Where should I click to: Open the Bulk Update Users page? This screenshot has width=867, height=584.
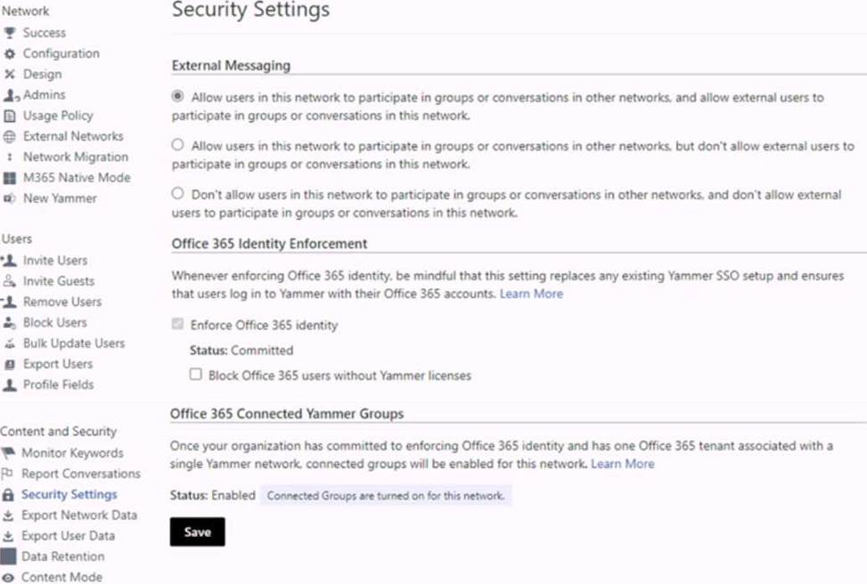(x=73, y=343)
